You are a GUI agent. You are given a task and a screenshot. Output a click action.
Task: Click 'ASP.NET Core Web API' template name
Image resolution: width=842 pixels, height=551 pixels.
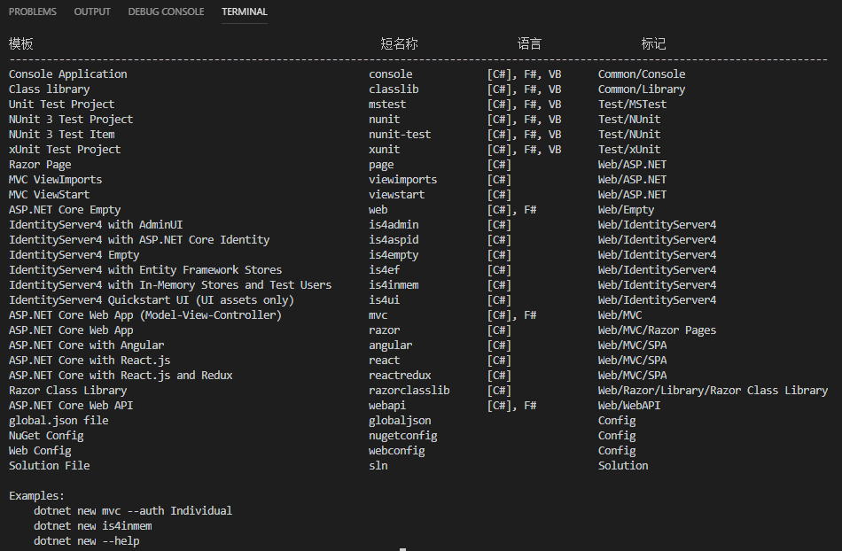71,405
